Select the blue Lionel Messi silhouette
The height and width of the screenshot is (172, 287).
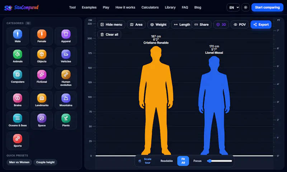click(x=214, y=105)
